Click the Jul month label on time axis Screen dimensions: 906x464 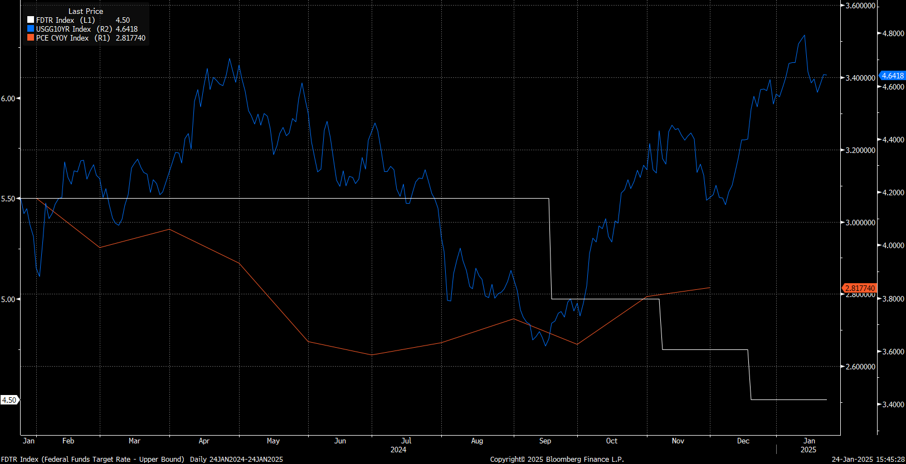(x=406, y=441)
